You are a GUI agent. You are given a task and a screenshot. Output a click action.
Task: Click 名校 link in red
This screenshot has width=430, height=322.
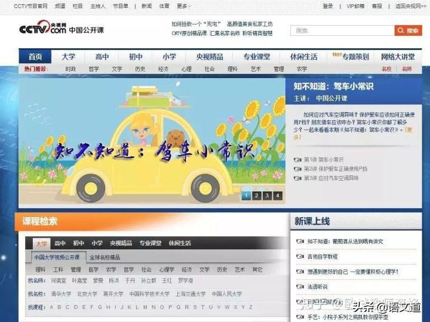tap(386, 69)
